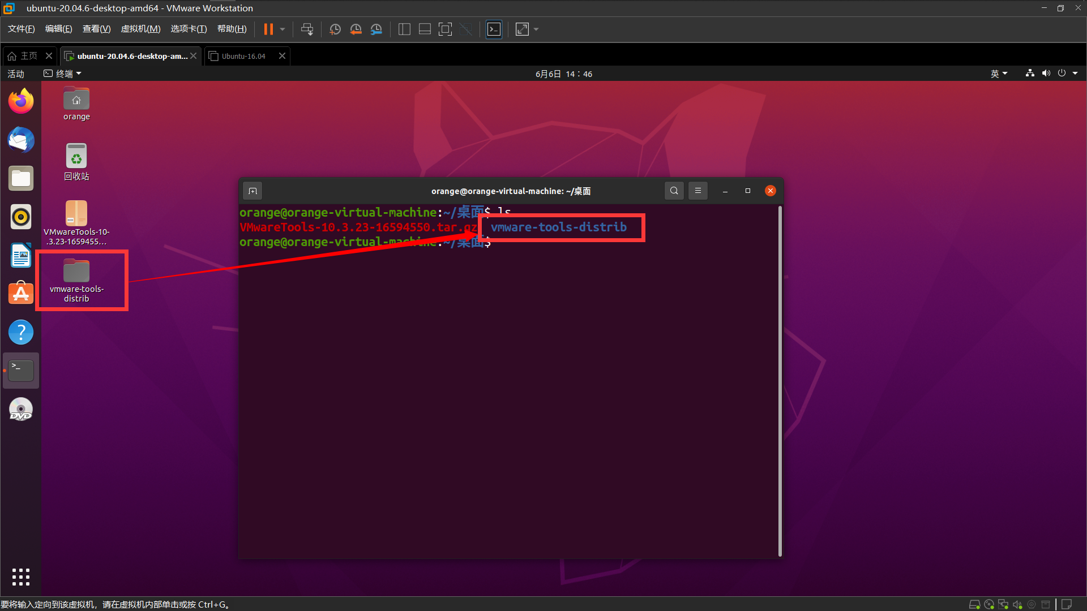Toggle the sidebar library view

pos(404,29)
